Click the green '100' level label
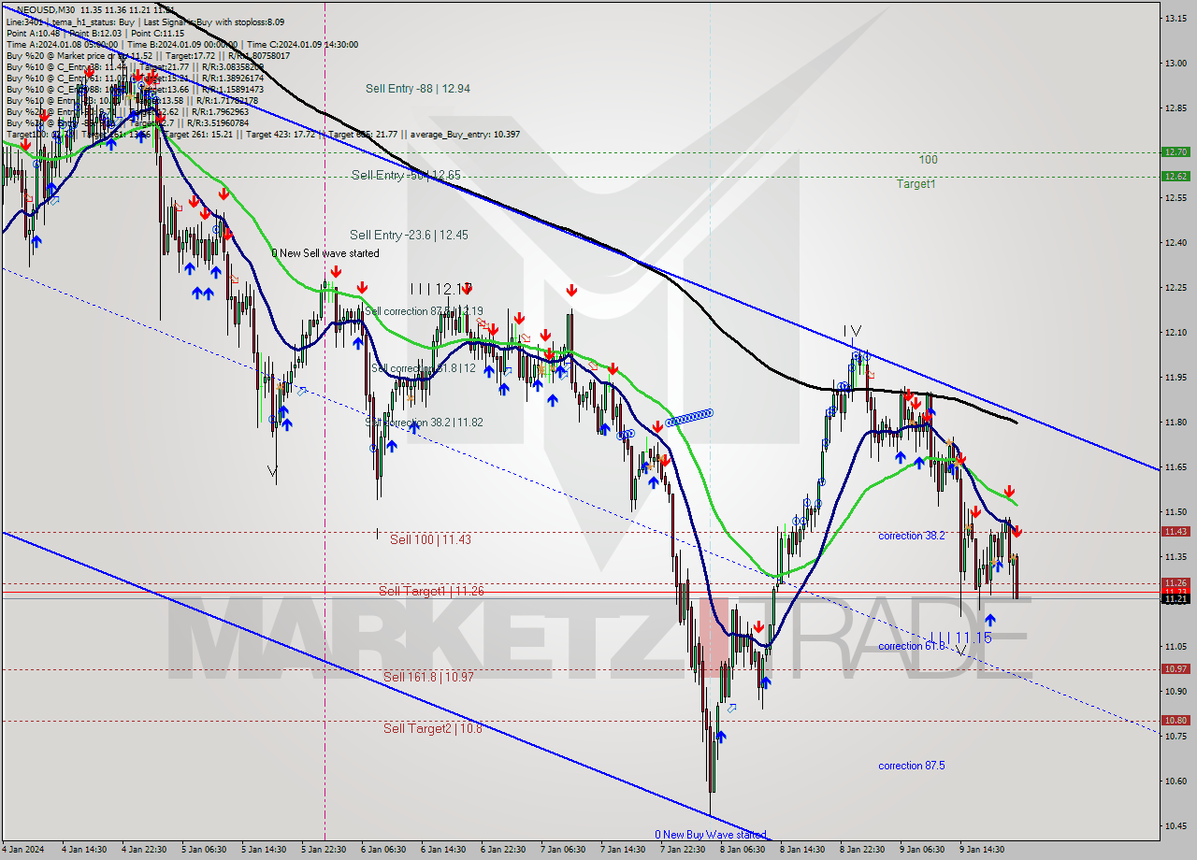Screen dimensions: 1197x860 928,160
